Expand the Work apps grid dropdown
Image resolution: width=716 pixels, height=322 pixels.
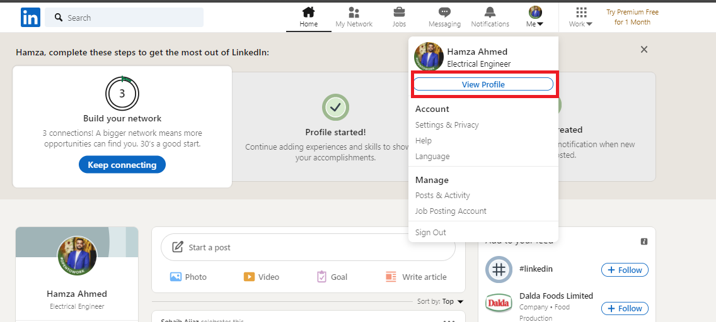pos(581,18)
